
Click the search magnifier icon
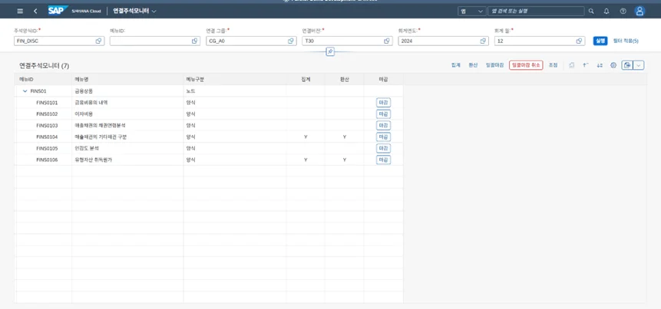(591, 12)
